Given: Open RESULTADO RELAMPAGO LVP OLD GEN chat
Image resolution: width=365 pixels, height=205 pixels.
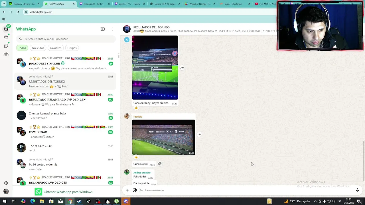Looking at the screenshot, I should [66, 99].
